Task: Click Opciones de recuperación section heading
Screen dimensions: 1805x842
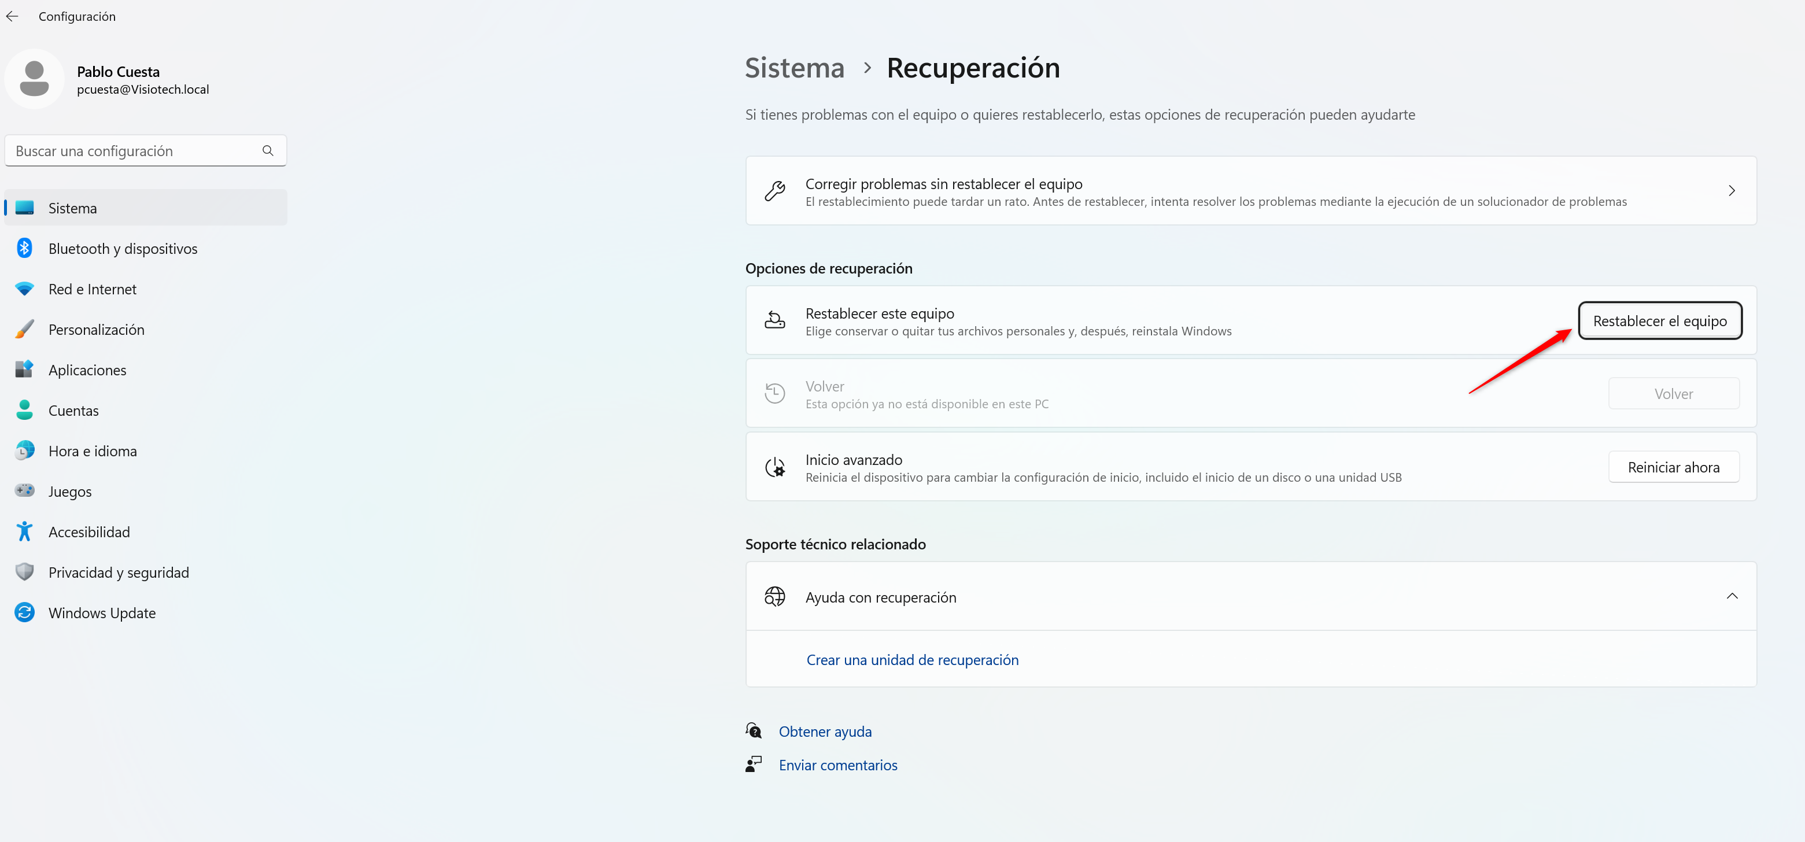Action: [x=828, y=268]
